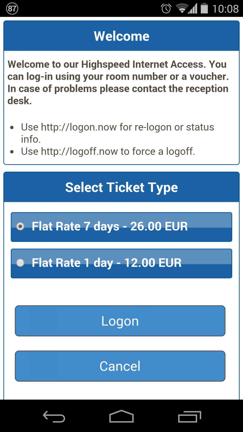Viewport: 243px width, 432px height.
Task: Tap the 10:08 status bar clock
Action: coord(226,9)
